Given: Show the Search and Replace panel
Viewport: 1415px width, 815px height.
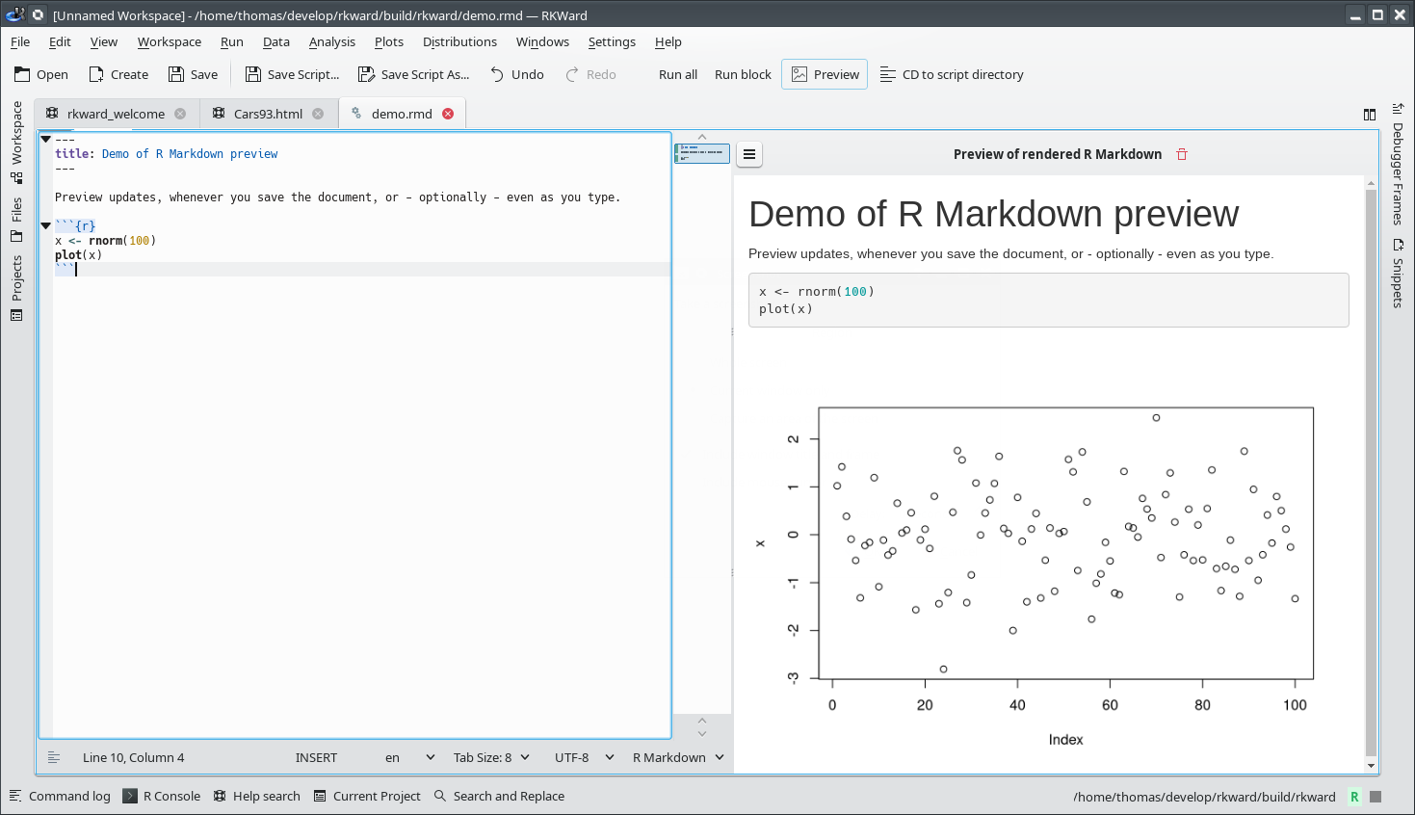Looking at the screenshot, I should click(499, 796).
